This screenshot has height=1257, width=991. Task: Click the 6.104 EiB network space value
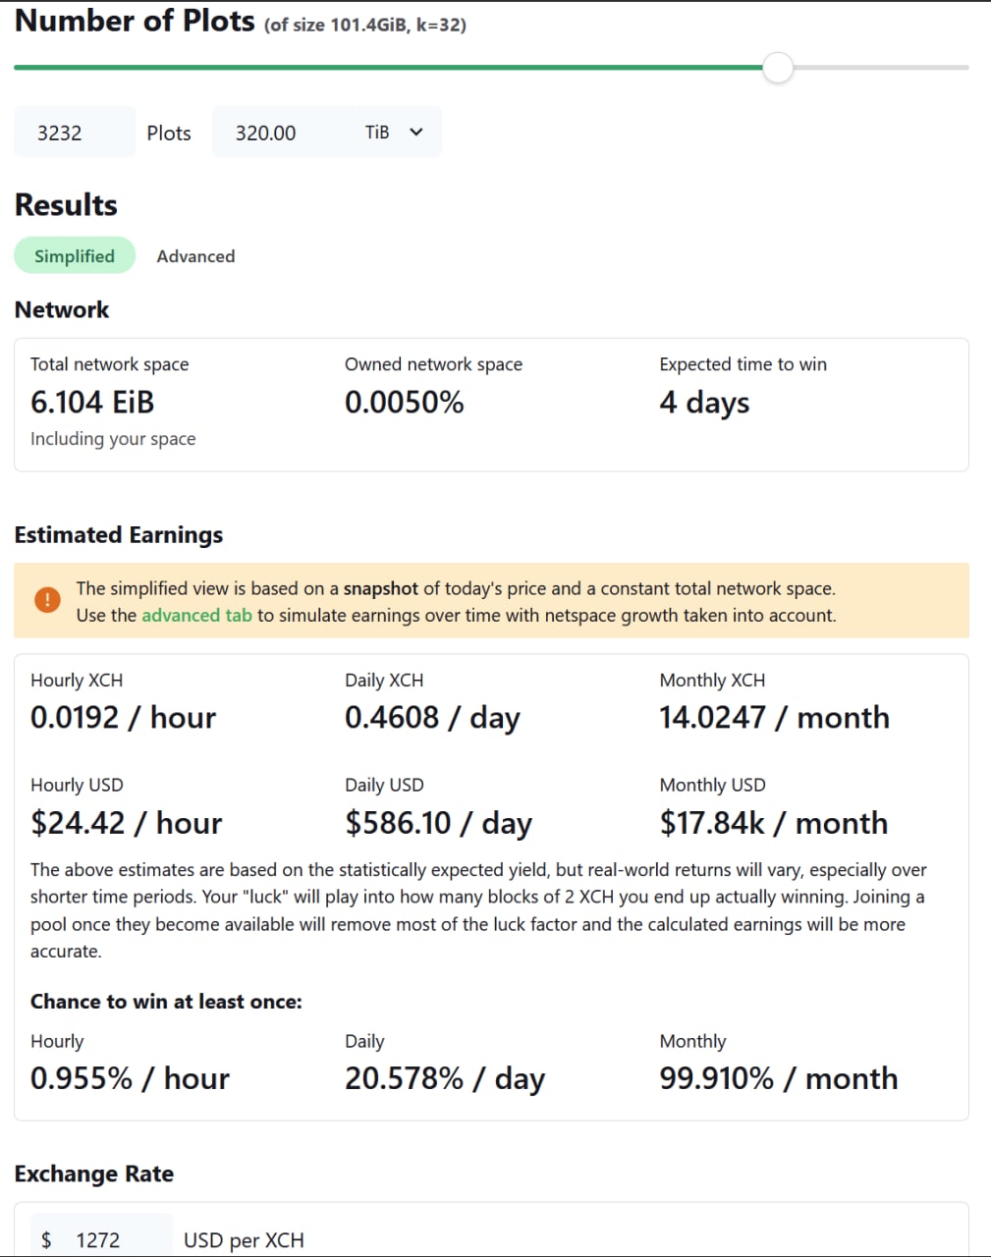92,403
